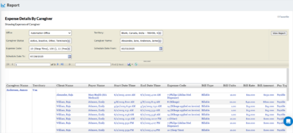Click the export/save report icon
The image size is (293, 133).
pyautogui.click(x=129, y=64)
